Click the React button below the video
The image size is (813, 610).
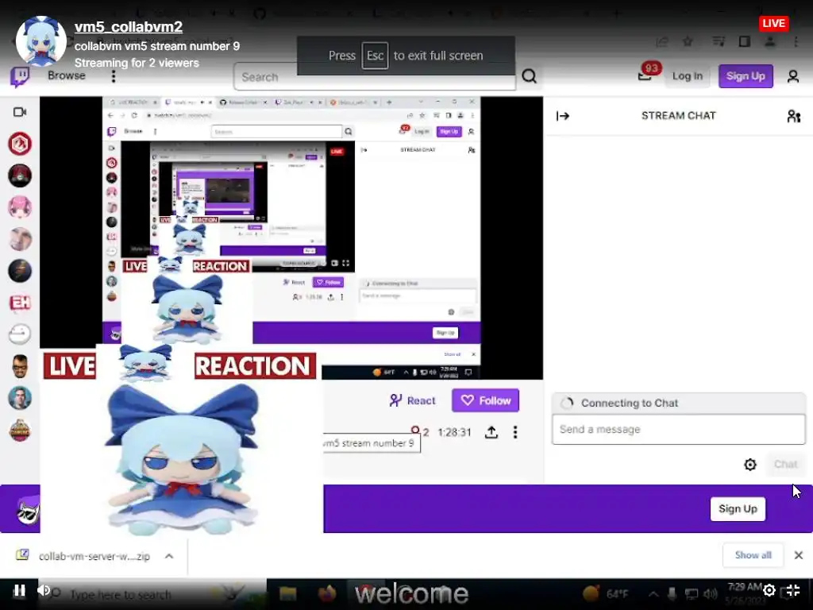(412, 400)
